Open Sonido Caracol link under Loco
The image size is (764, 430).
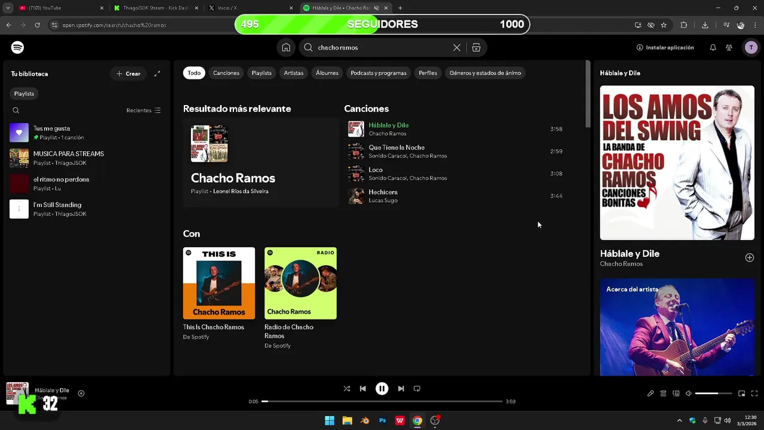[388, 178]
